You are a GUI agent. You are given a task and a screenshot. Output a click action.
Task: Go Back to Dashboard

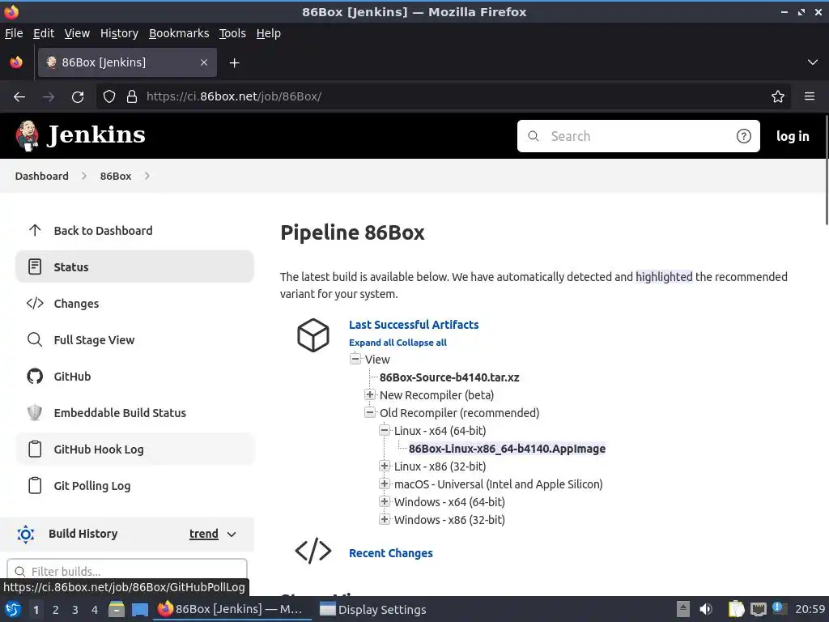[135, 231]
